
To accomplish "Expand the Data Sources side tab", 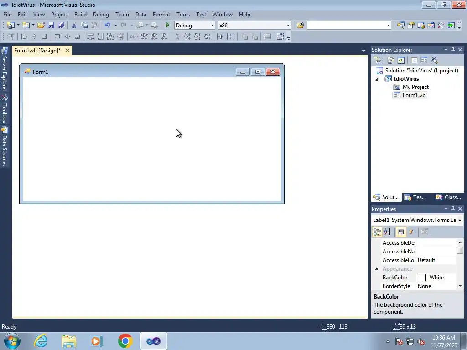I will tap(5, 146).
